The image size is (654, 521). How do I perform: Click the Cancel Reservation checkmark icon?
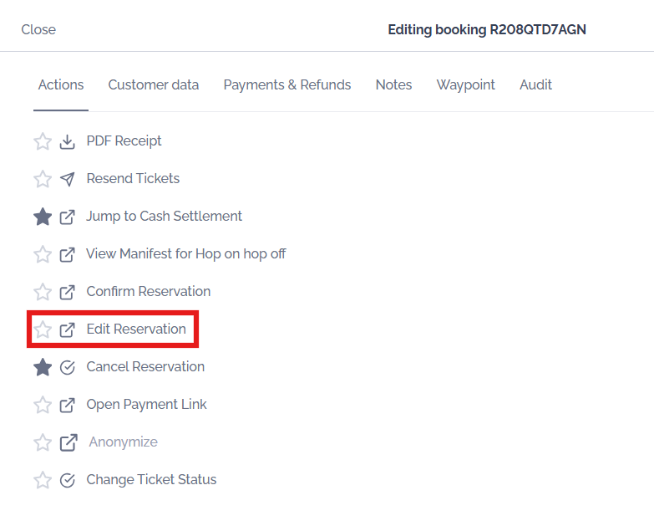[x=67, y=367]
